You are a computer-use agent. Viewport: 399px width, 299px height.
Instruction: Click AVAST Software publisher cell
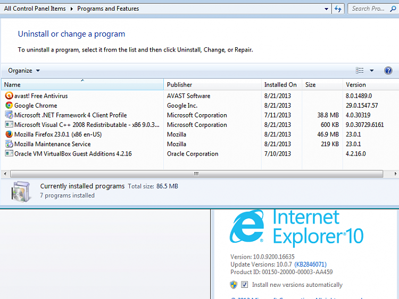tap(188, 96)
